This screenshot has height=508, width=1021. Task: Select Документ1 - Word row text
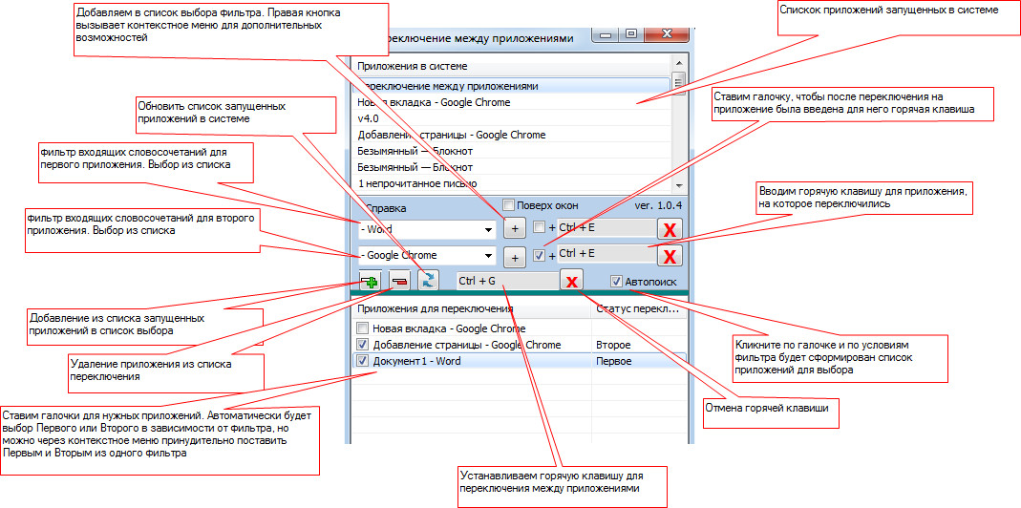tap(416, 361)
